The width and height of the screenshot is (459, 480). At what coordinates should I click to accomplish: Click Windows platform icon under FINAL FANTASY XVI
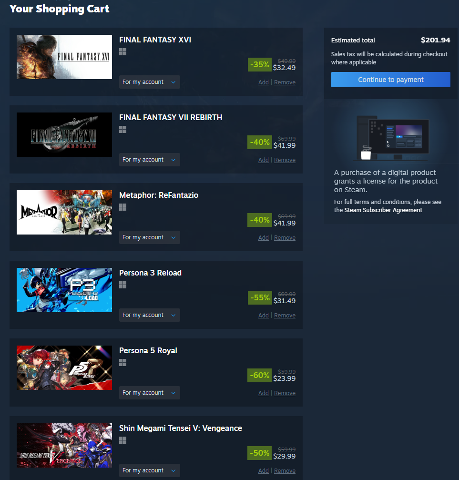point(123,52)
